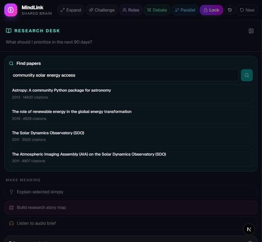
Task: Click Explain selected simply
Action: (131, 192)
